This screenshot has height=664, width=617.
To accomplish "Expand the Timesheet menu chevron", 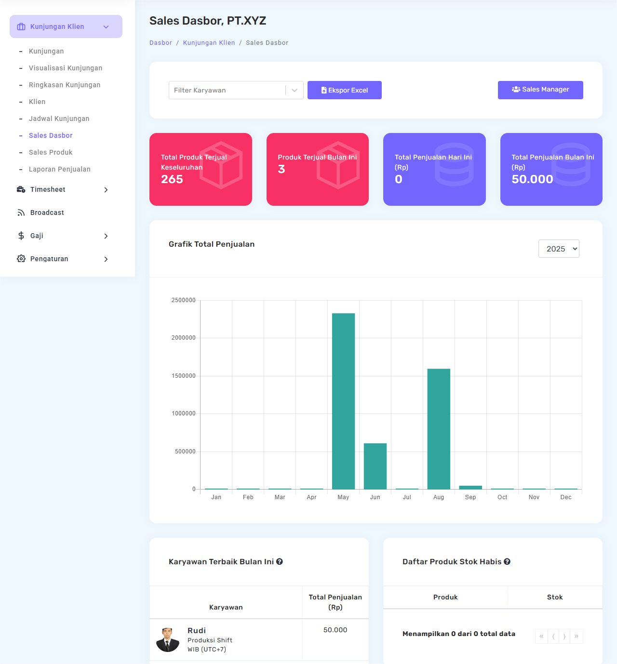I will [106, 190].
